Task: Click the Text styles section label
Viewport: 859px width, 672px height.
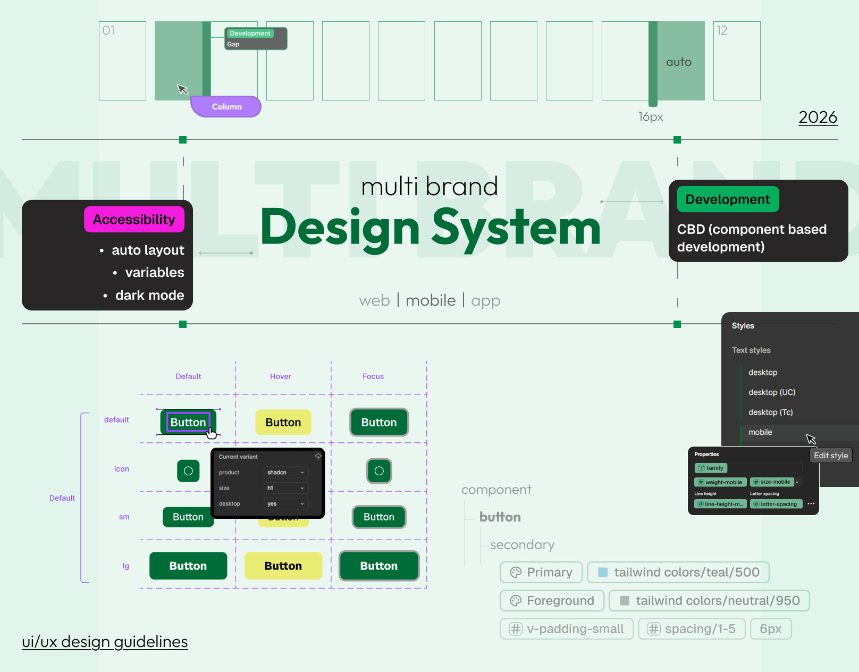Action: coord(751,350)
